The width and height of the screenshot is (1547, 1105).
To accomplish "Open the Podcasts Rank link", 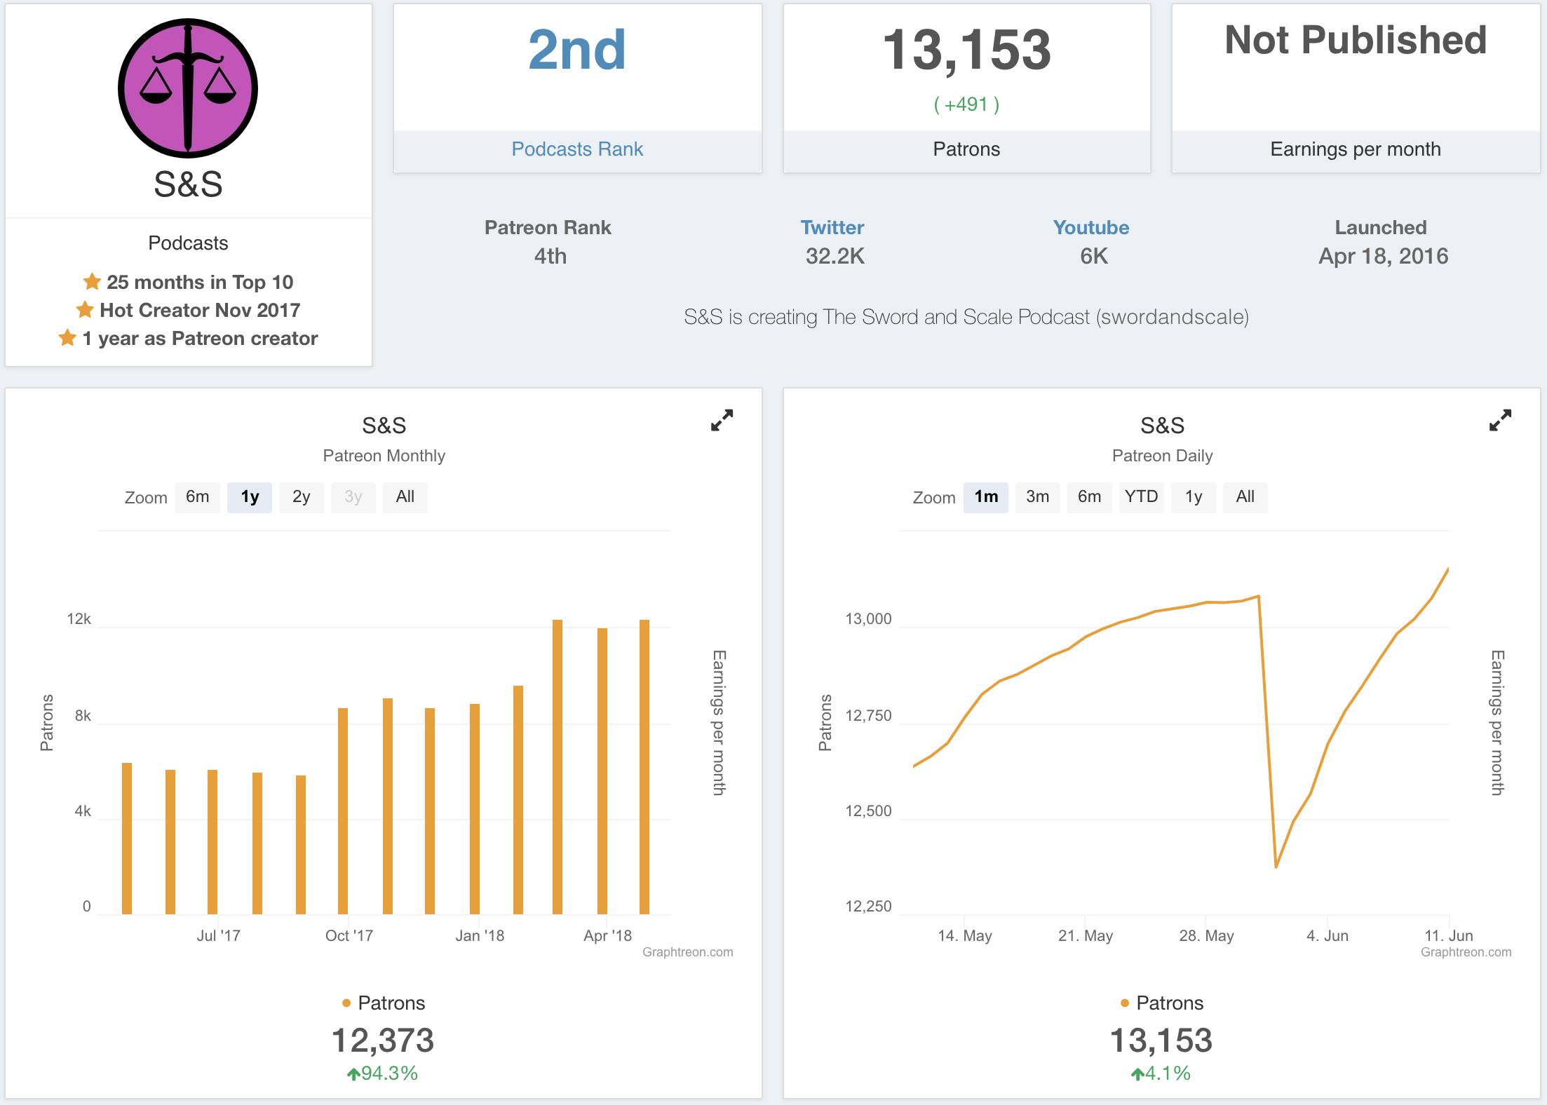I will pos(577,149).
